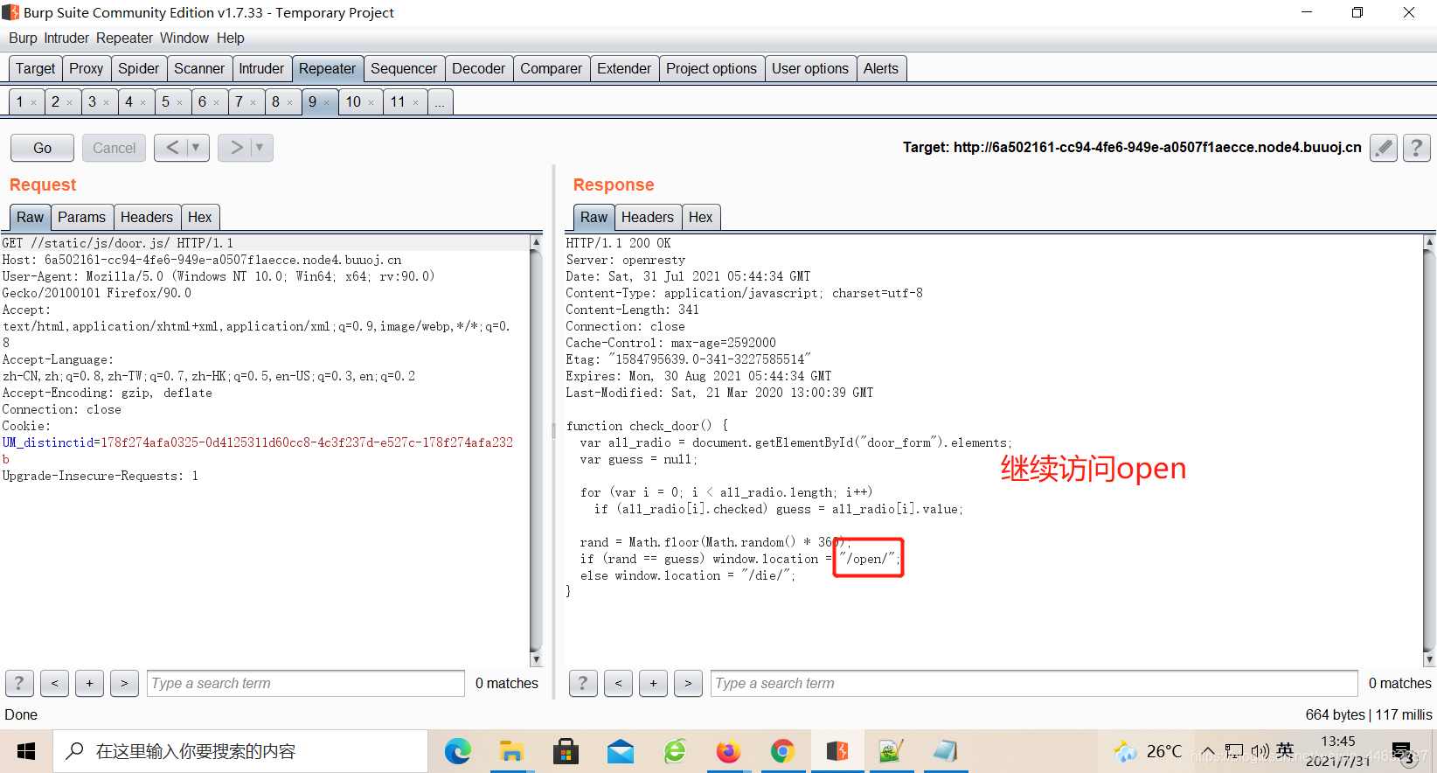Jump to next match in request search
The width and height of the screenshot is (1437, 773).
pyautogui.click(x=124, y=683)
